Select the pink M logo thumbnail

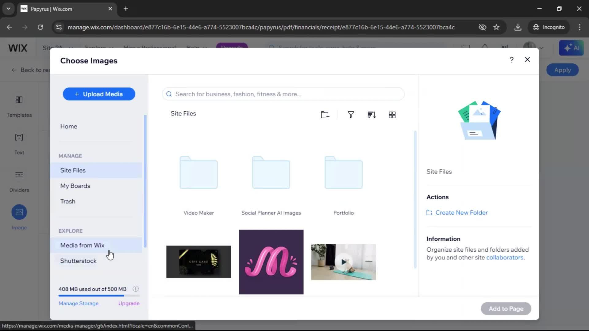point(271,262)
